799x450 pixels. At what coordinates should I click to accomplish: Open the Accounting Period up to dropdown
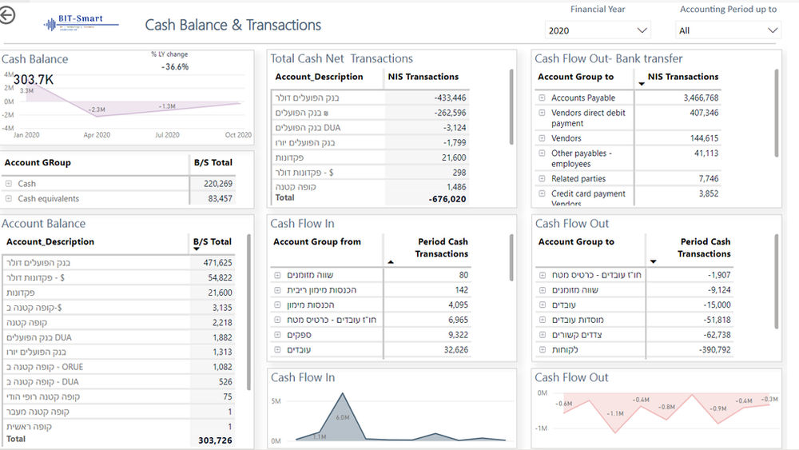[728, 30]
